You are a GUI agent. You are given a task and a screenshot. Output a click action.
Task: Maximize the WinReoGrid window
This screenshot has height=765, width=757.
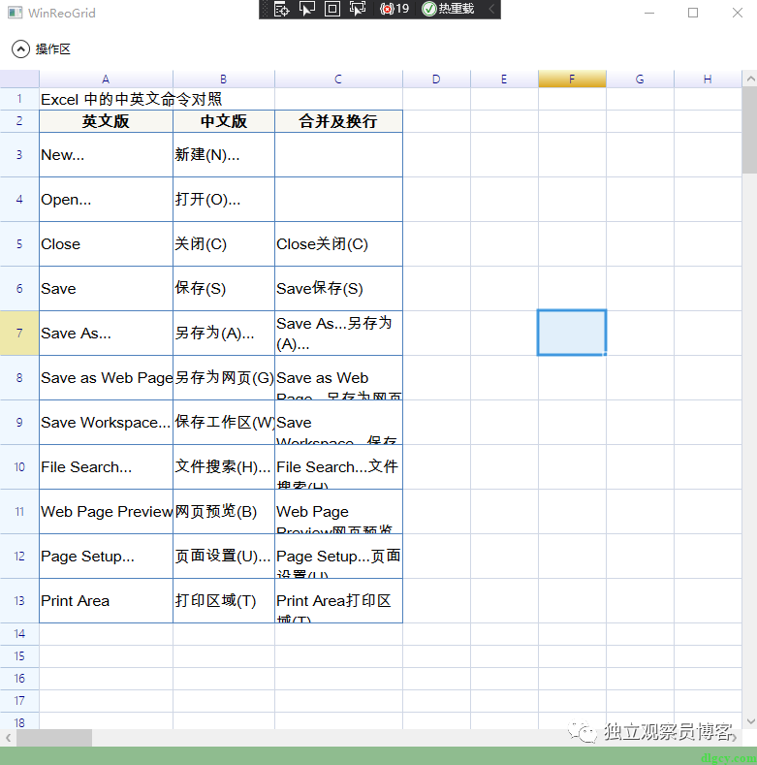coord(693,13)
